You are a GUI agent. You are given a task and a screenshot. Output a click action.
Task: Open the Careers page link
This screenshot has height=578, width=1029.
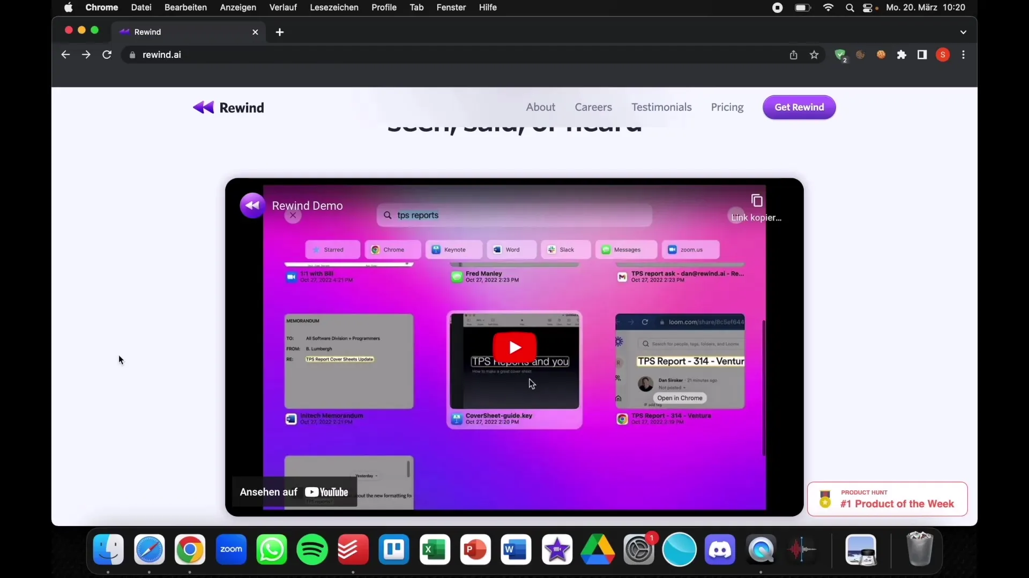(x=593, y=107)
